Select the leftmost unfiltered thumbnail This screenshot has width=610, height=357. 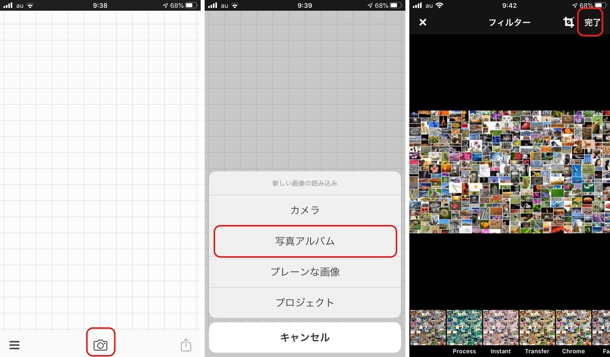click(427, 328)
